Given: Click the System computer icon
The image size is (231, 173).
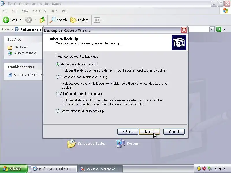Looking at the screenshot, I should point(121,144).
